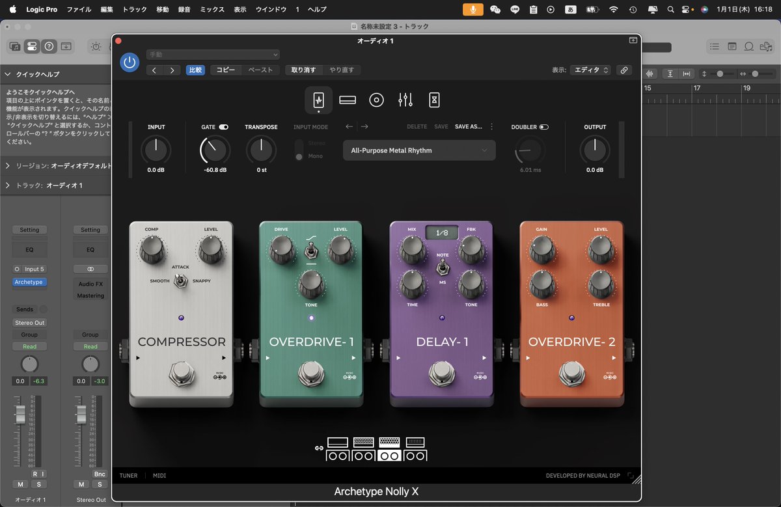Toggle Compressor ATTACK smooth/snappy switch
Image resolution: width=781 pixels, height=507 pixels.
(x=182, y=281)
